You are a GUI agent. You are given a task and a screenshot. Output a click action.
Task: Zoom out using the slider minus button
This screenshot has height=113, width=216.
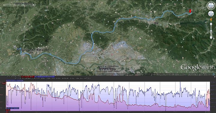(x=211, y=38)
